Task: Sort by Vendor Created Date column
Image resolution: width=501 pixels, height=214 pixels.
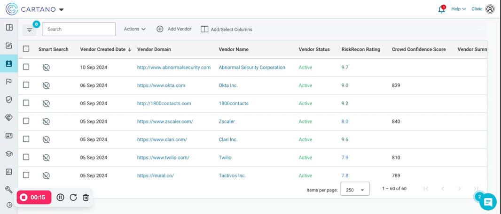Action: coord(105,49)
